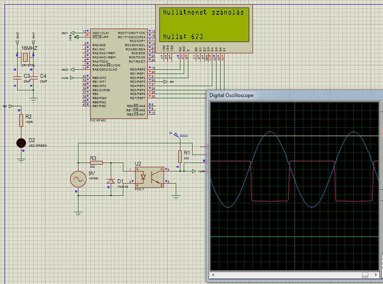Image resolution: width=383 pixels, height=284 pixels.
Task: Click the RE2/CS/AN7 pin label
Action: pyautogui.click(x=136, y=115)
